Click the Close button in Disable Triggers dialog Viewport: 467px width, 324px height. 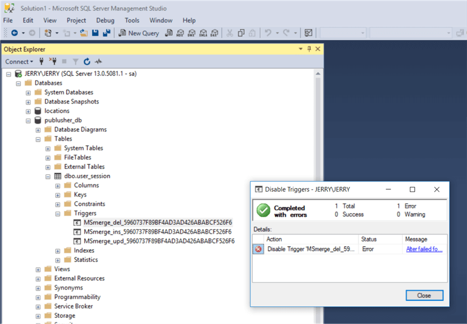tap(424, 295)
